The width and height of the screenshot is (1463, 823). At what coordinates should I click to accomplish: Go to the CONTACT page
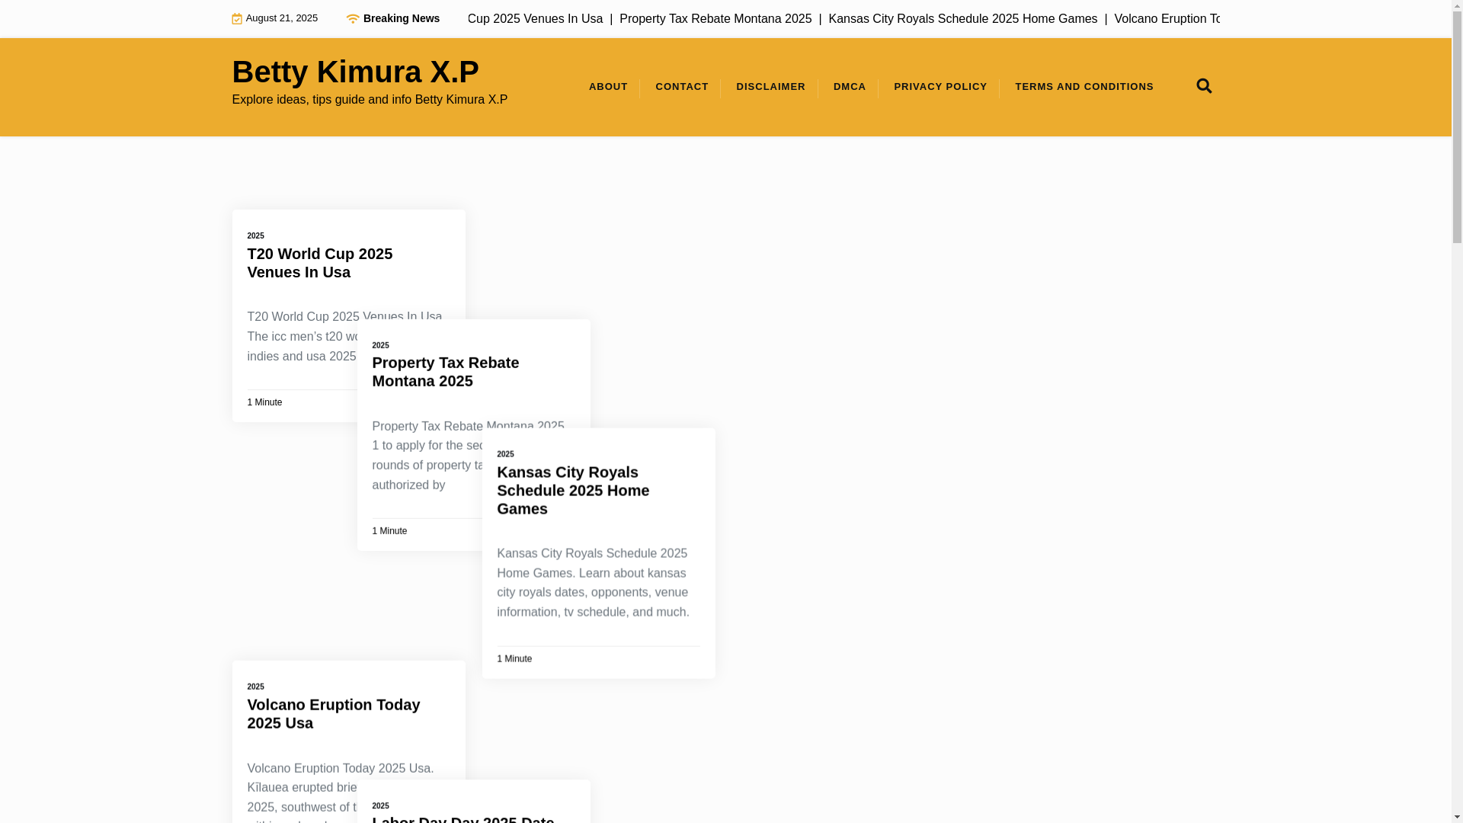tap(682, 87)
